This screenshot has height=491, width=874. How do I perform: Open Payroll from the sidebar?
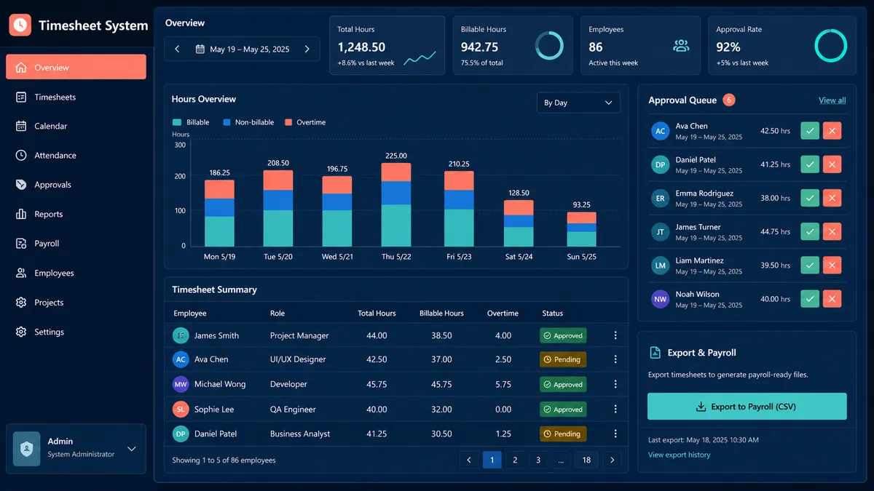[76, 244]
